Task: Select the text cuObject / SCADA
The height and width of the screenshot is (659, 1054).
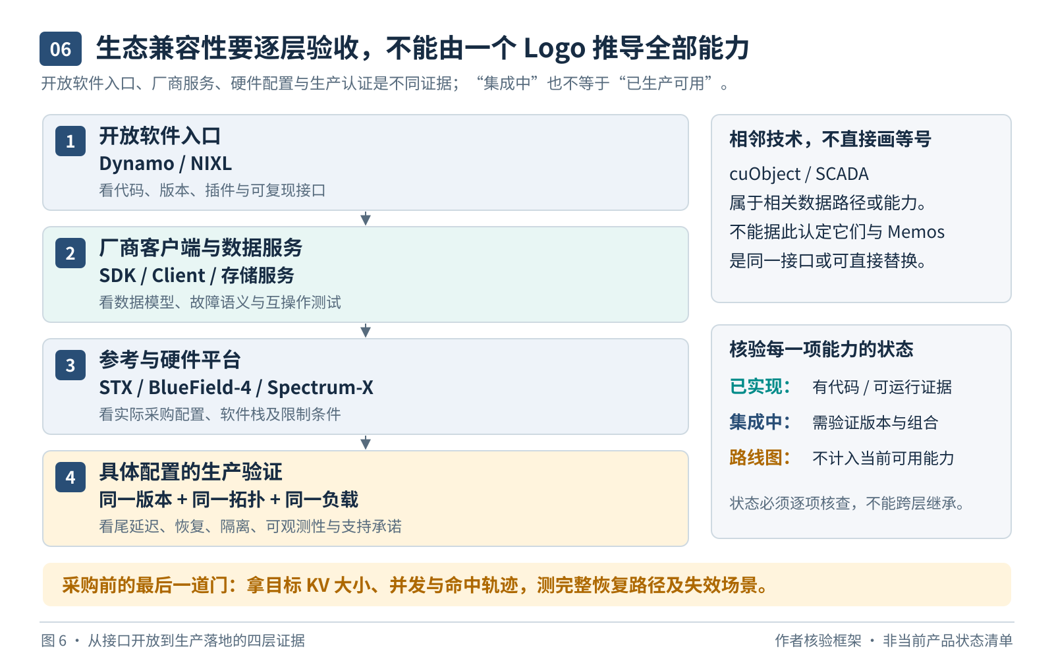Action: [799, 174]
